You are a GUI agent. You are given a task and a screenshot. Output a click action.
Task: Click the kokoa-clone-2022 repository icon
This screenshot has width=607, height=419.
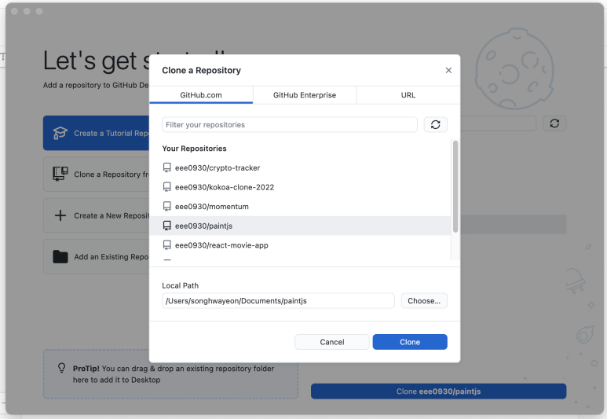click(166, 187)
